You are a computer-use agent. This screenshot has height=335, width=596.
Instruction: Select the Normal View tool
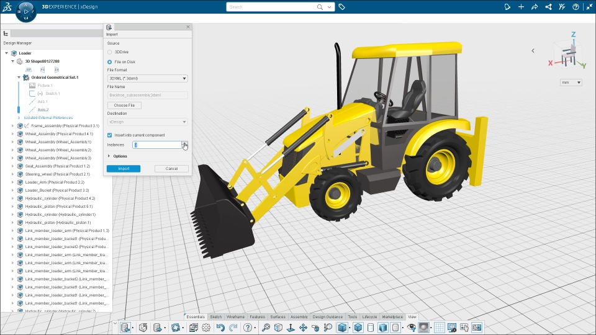point(291,328)
